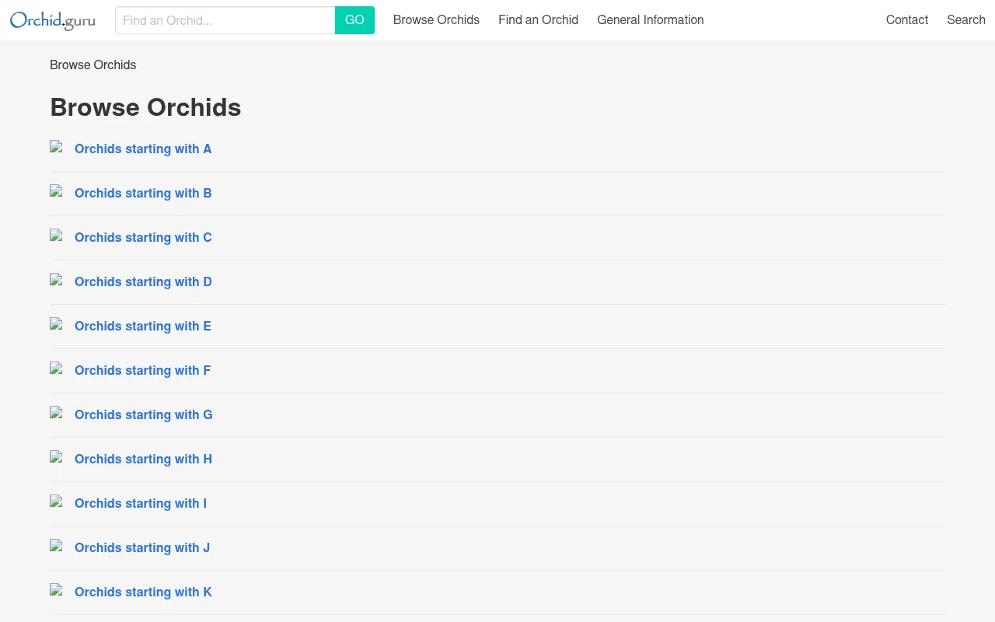The height and width of the screenshot is (622, 995).
Task: Click the image icon beside letter F
Action: click(56, 369)
